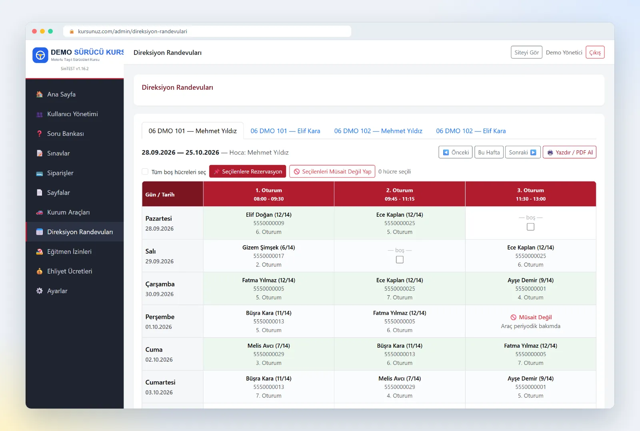Screen dimensions: 640x431
Task: Click the Ehliyet Ücretleri money bag icon
Action: 39,271
